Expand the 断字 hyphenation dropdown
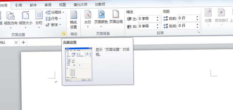Image resolution: width=233 pixels, height=110 pixels. (x=54, y=25)
